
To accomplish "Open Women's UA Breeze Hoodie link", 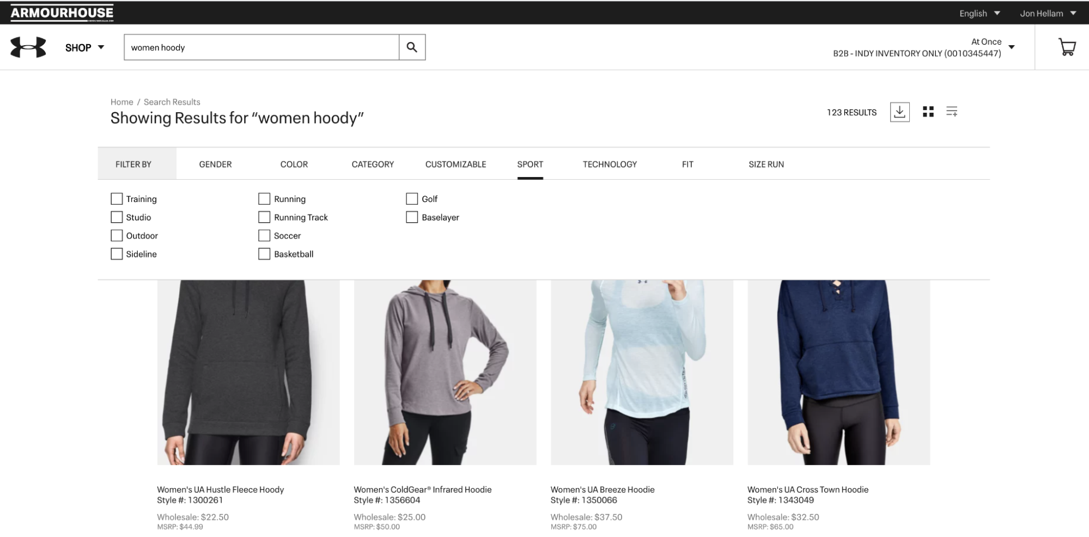I will pos(603,490).
